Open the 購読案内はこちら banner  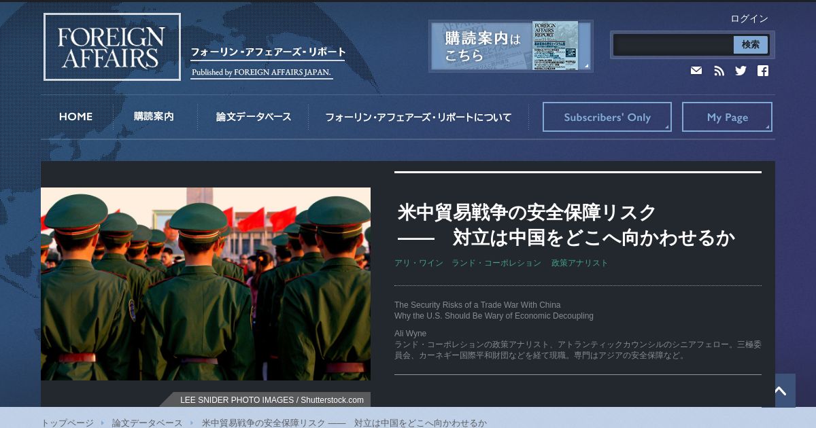511,46
